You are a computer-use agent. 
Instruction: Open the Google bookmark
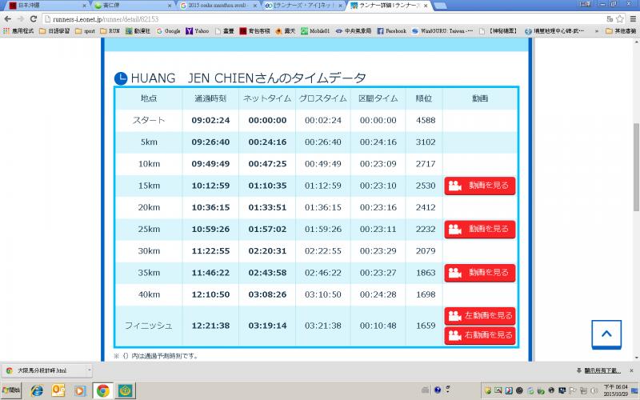coord(168,31)
